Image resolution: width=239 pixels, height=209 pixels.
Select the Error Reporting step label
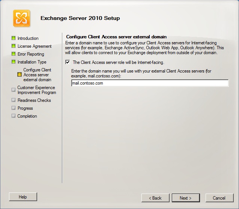(31, 54)
